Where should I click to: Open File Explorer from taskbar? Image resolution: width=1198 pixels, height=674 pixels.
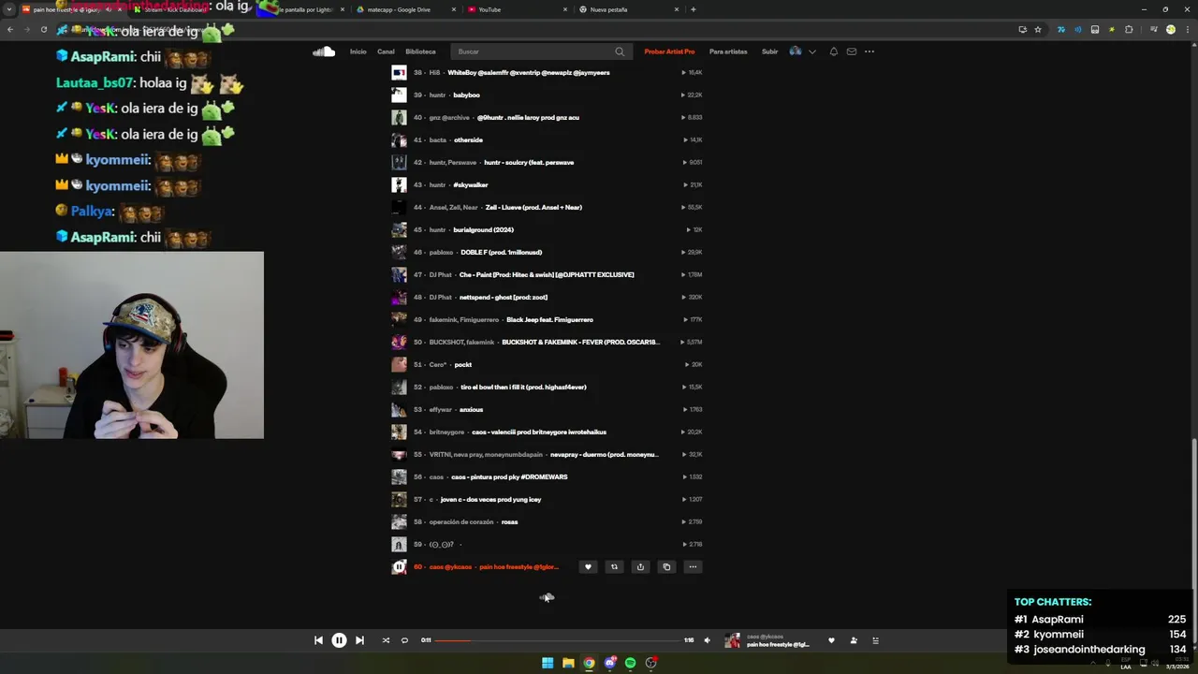(568, 663)
